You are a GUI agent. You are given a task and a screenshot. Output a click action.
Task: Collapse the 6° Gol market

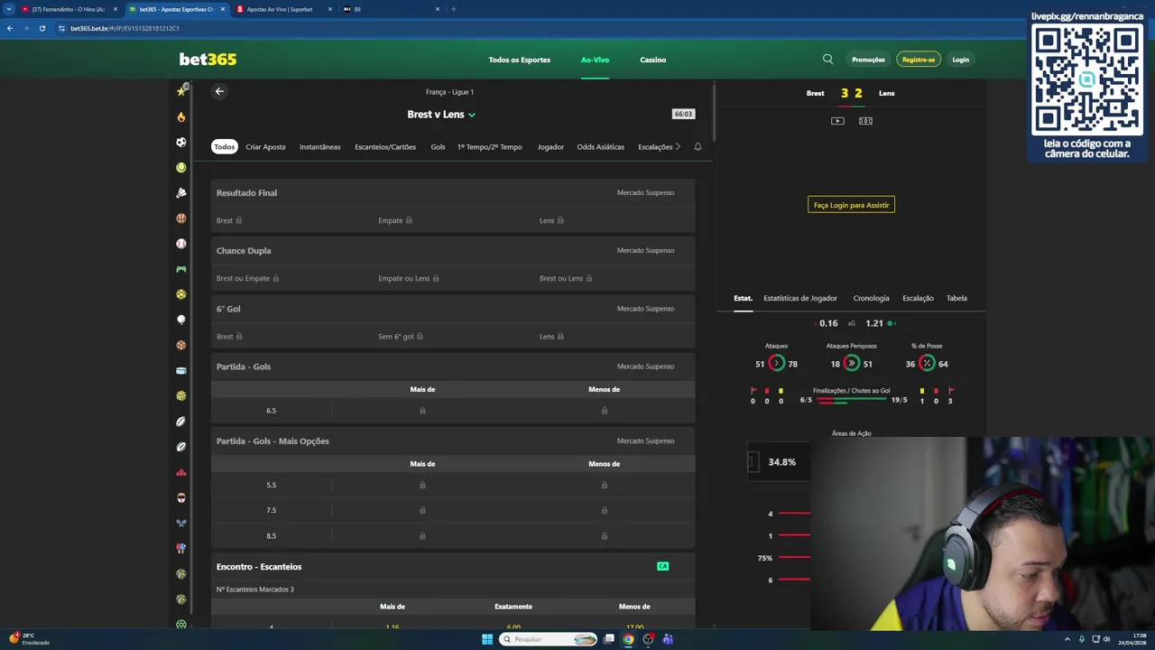[453, 309]
